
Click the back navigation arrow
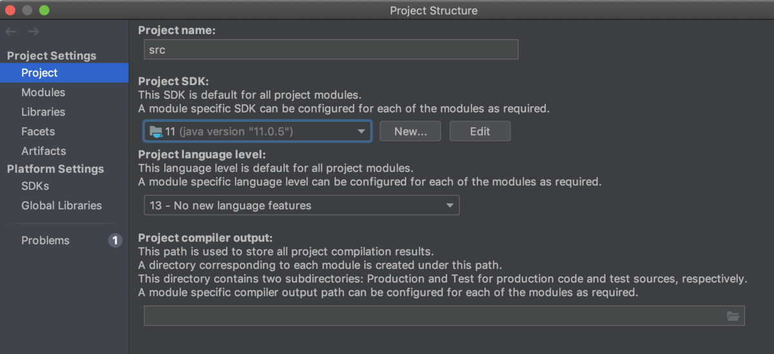pos(11,32)
